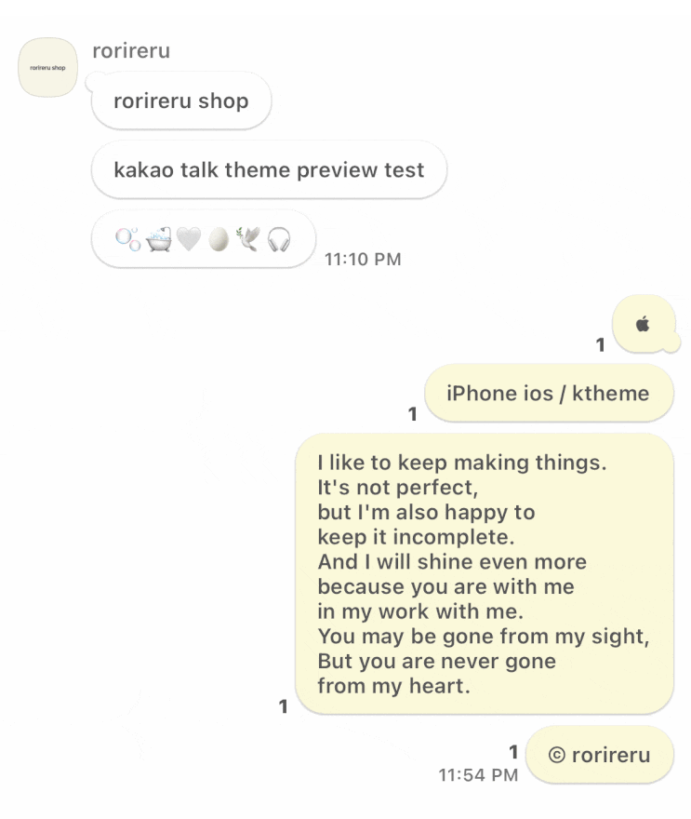Screen dimensions: 691x819
Task: Tap the white heart emoji
Action: click(x=189, y=240)
